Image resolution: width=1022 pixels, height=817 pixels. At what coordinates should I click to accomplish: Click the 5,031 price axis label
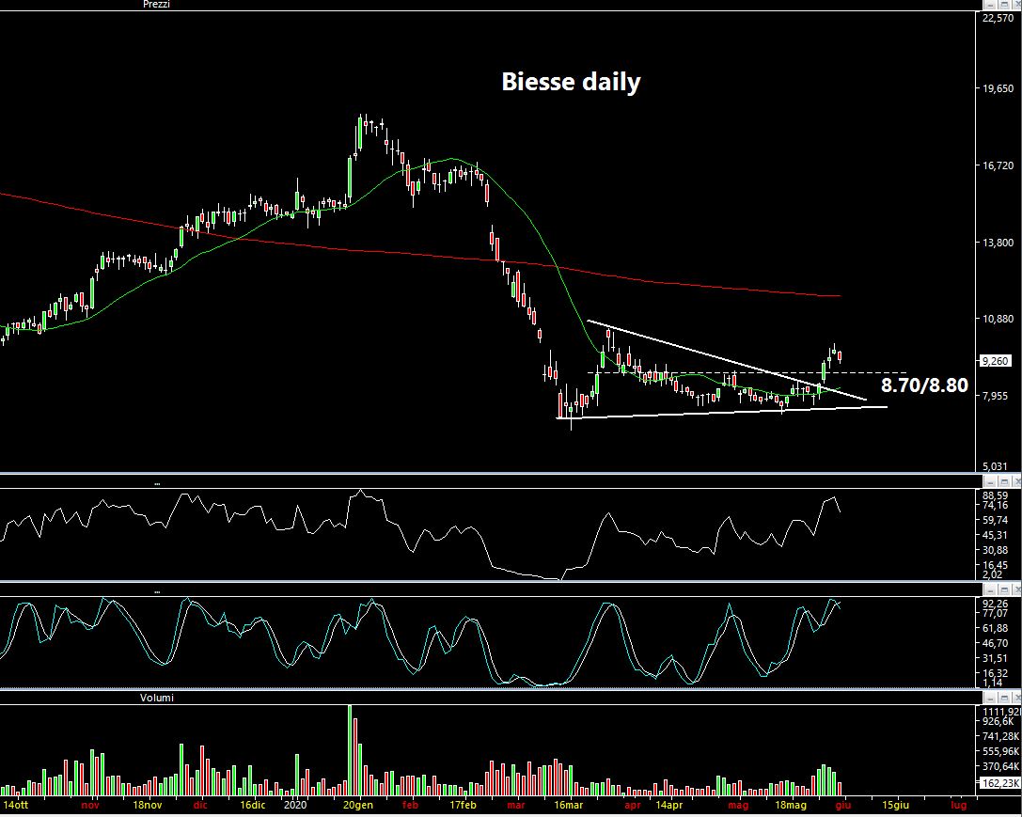click(x=996, y=466)
